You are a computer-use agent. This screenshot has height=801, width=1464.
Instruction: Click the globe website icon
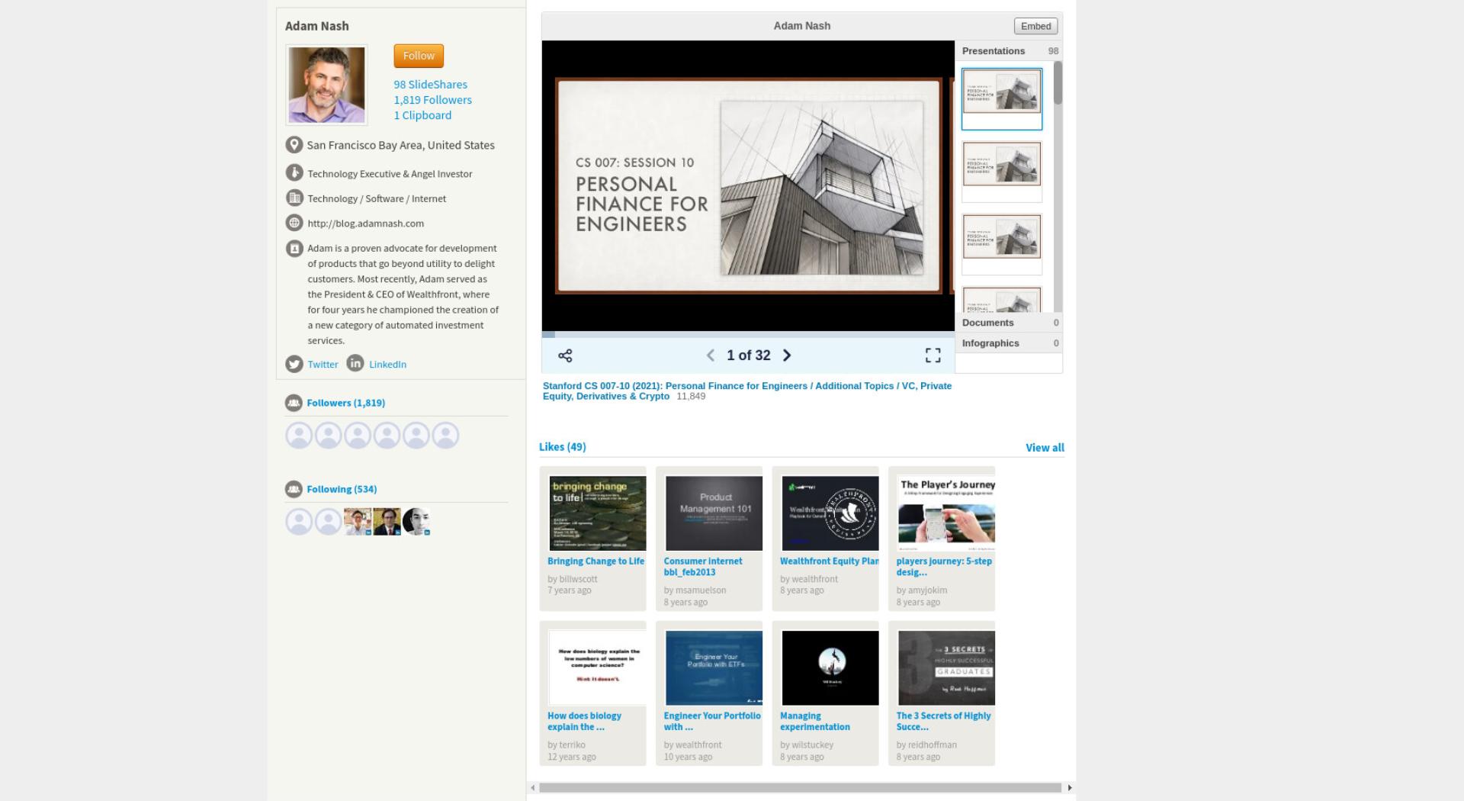294,223
